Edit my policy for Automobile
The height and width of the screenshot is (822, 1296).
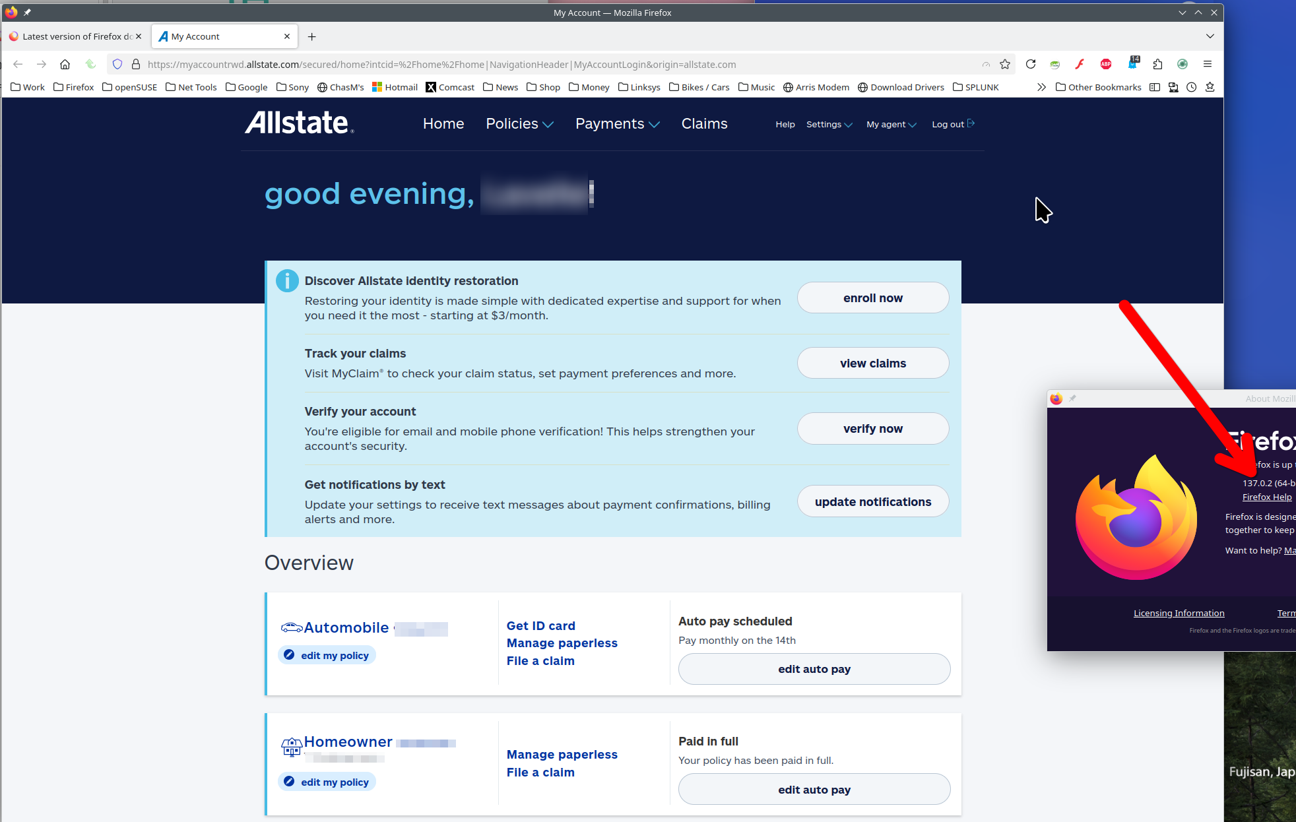pyautogui.click(x=327, y=655)
